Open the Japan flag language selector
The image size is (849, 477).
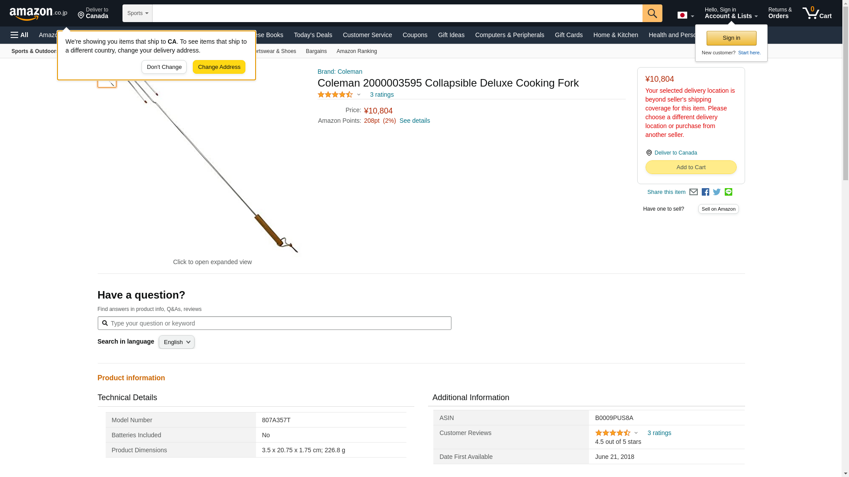coord(685,15)
